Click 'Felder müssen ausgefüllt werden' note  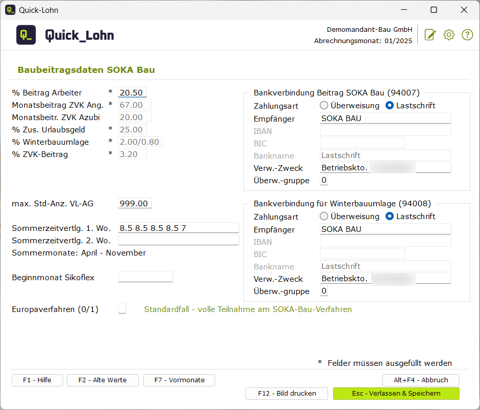tap(390, 363)
